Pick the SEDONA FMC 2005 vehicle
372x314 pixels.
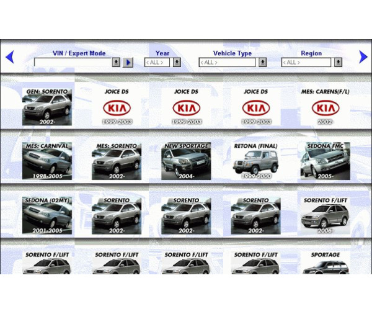pos(325,161)
